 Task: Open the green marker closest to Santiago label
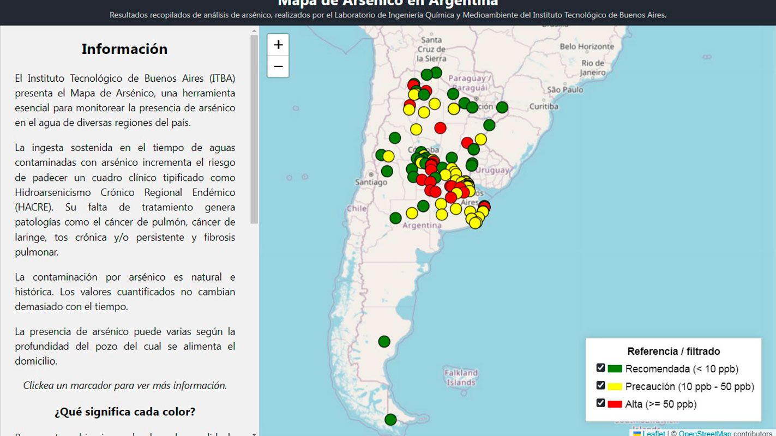tap(387, 171)
